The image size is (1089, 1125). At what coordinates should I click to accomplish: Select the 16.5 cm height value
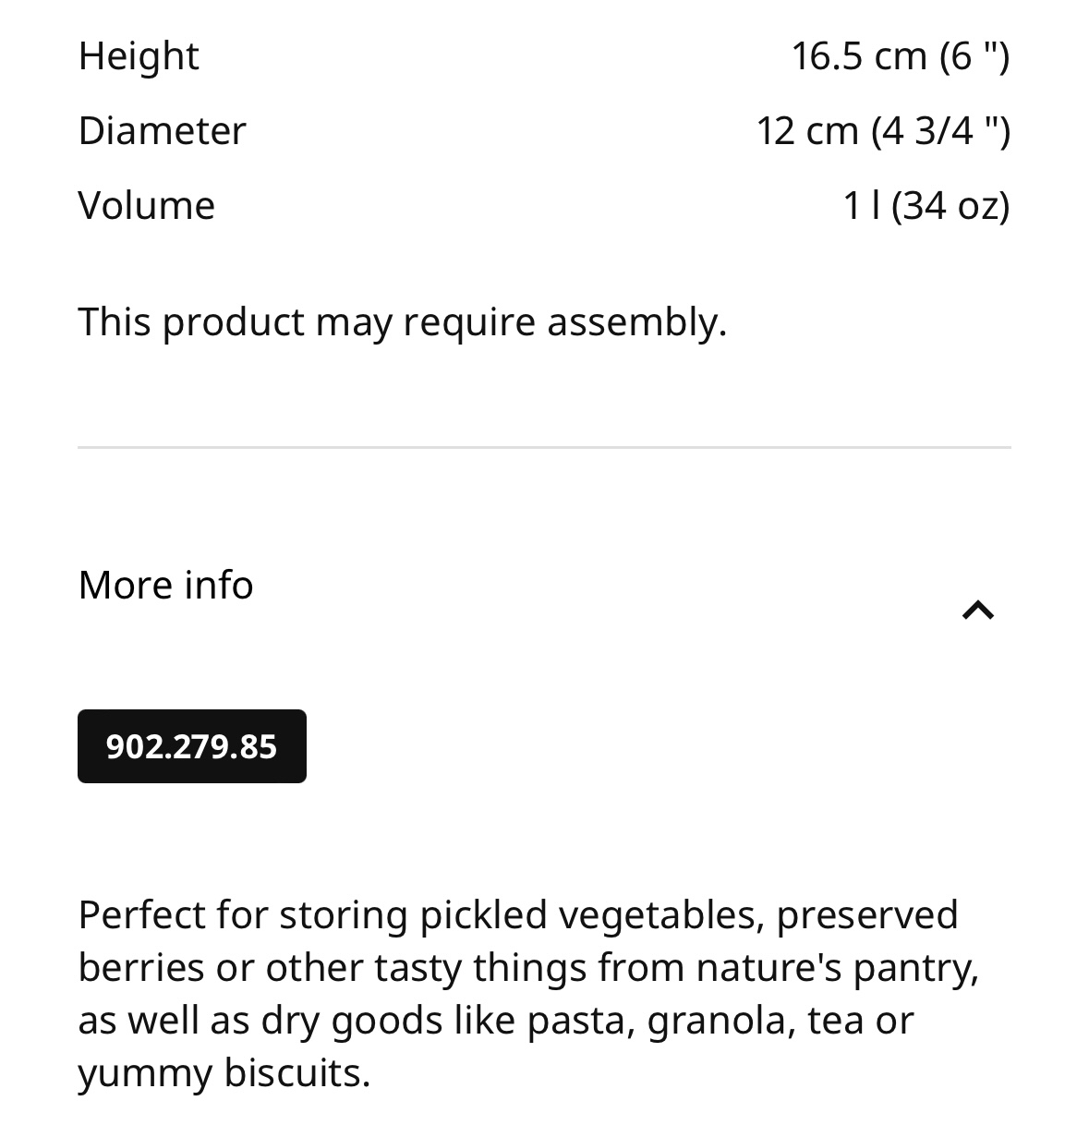click(x=901, y=56)
